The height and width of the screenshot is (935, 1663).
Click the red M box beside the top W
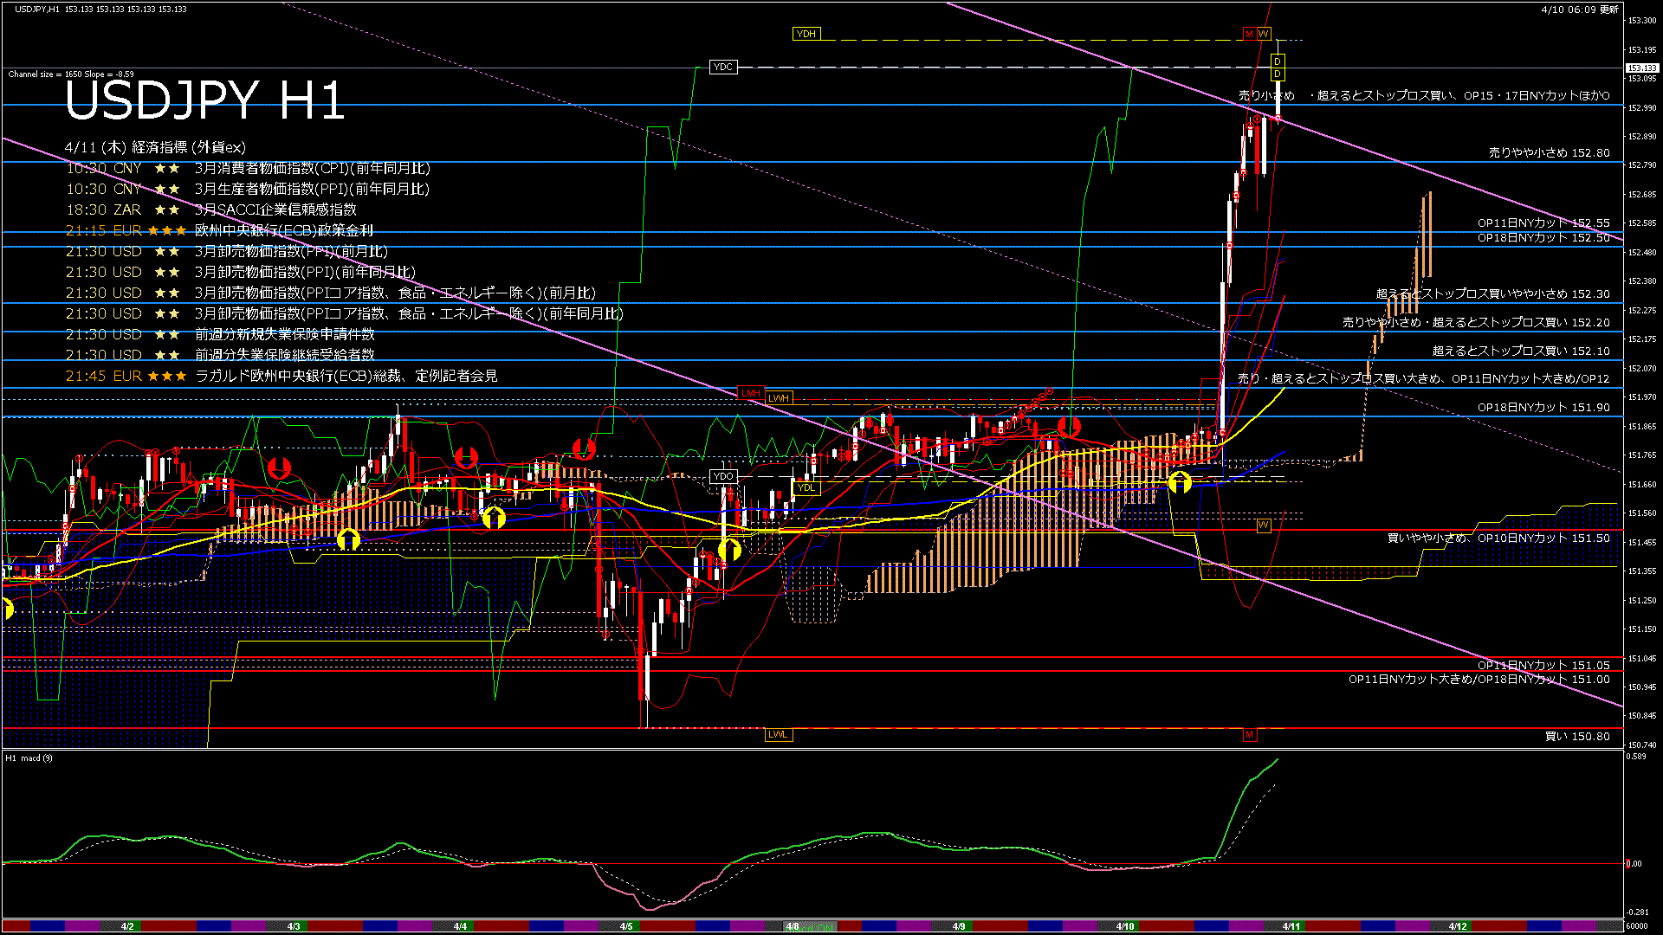[1249, 34]
